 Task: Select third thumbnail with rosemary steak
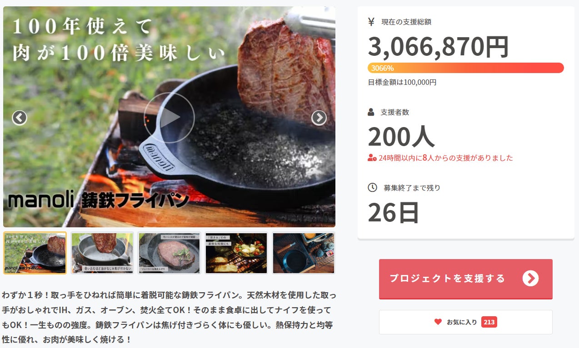click(x=170, y=253)
